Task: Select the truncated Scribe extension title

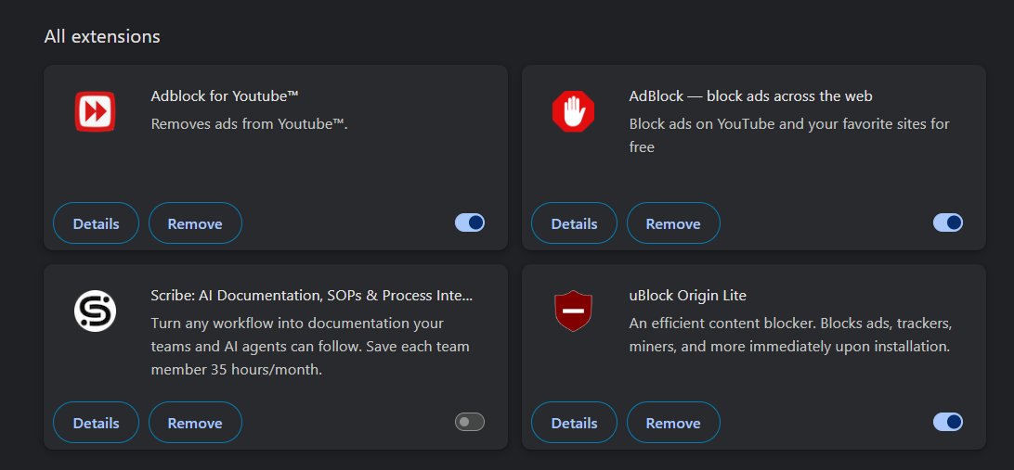Action: click(312, 296)
